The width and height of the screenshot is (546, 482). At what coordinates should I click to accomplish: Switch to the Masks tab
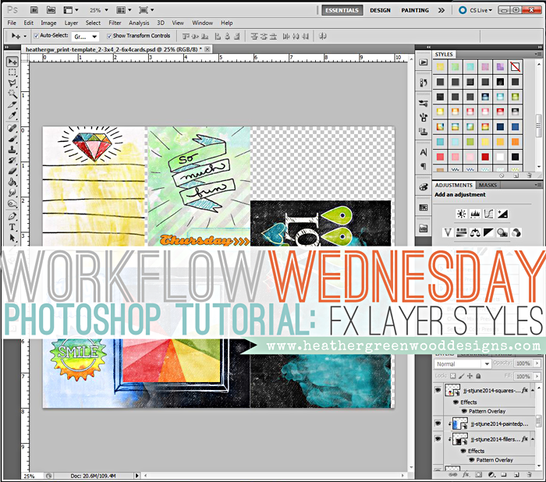[x=487, y=185]
